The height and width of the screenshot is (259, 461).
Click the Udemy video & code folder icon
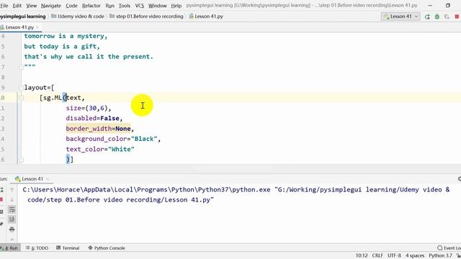tap(53, 16)
